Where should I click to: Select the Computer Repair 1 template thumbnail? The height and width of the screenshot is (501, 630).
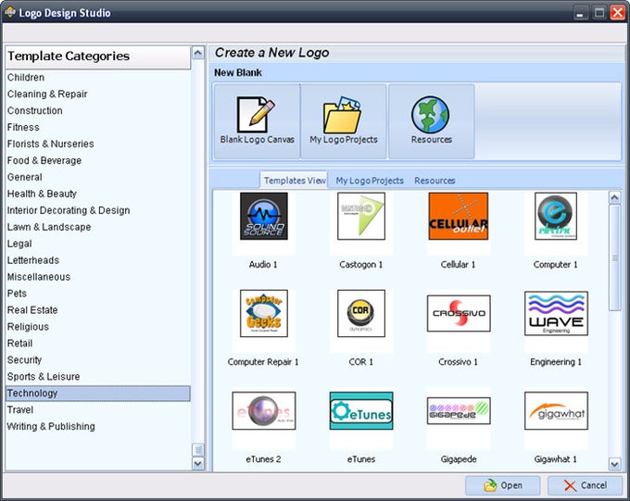(263, 313)
